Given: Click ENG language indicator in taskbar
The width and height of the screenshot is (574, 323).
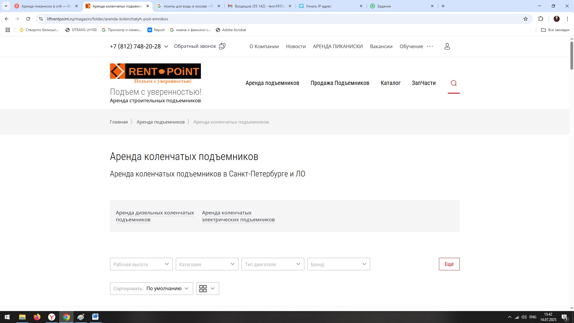Looking at the screenshot, I should 533,317.
